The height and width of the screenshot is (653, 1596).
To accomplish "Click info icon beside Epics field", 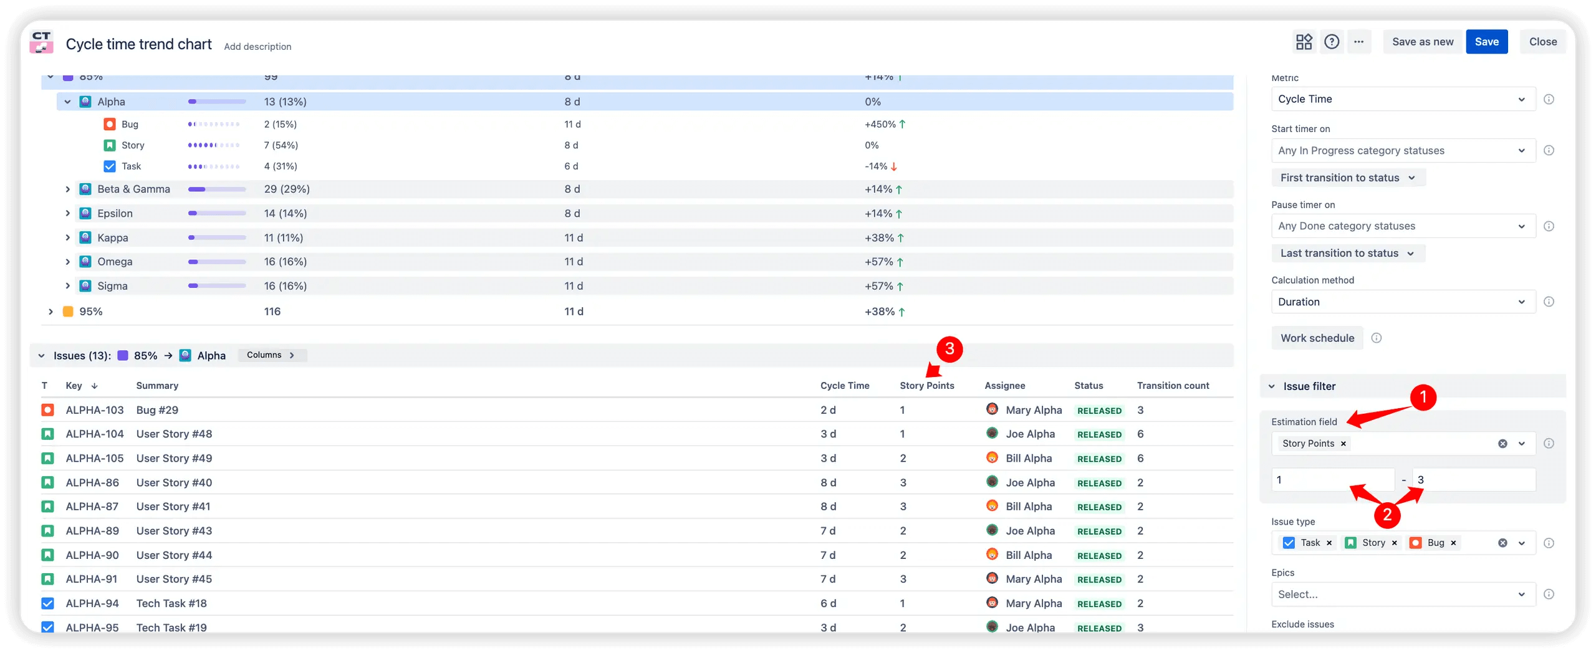I will 1549,594.
